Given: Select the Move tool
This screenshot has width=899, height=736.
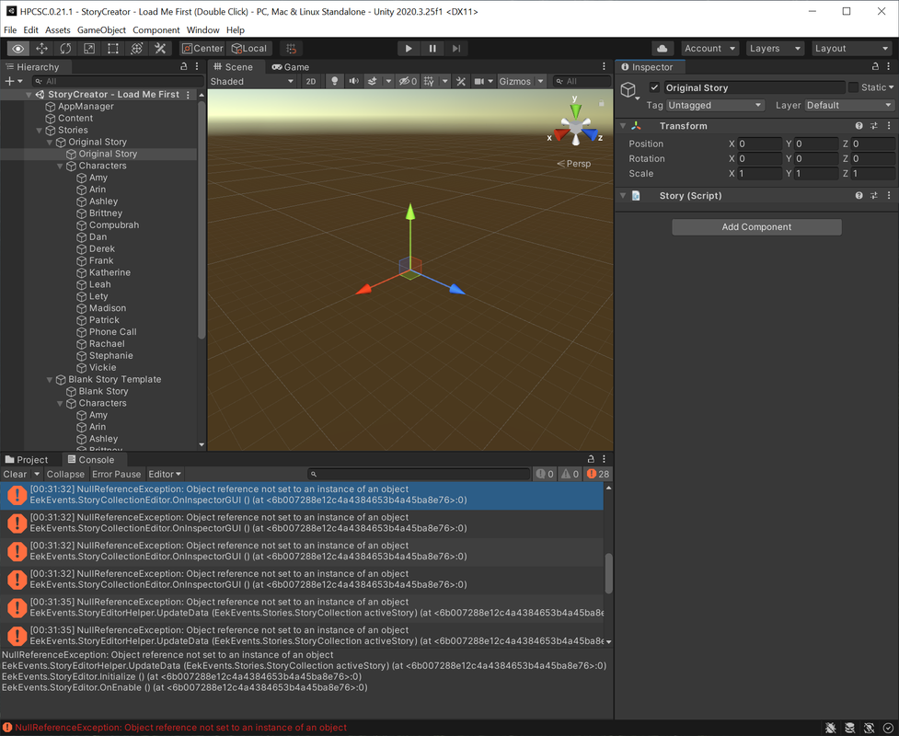Looking at the screenshot, I should point(41,49).
